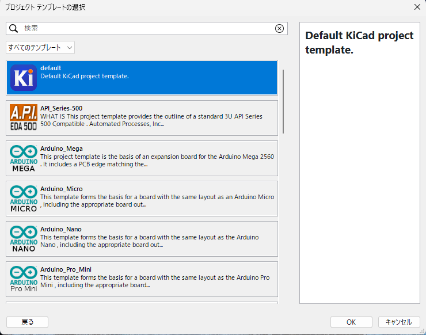426x335 pixels.
Task: Pick the Arduino_Nano template description text
Action: (150, 241)
